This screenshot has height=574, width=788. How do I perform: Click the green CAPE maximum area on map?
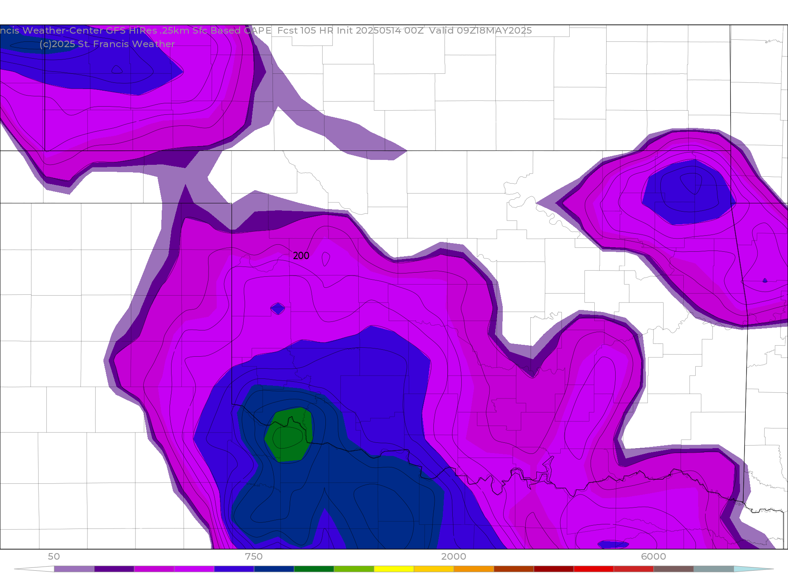coord(289,435)
